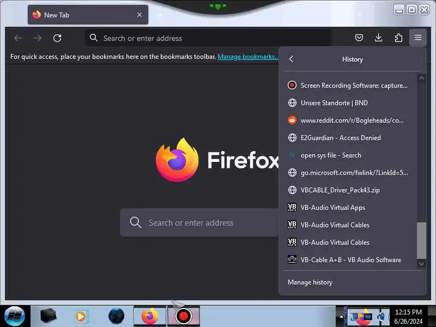Click the History panel scrollbar up arrow
The height and width of the screenshot is (327, 436).
click(421, 78)
